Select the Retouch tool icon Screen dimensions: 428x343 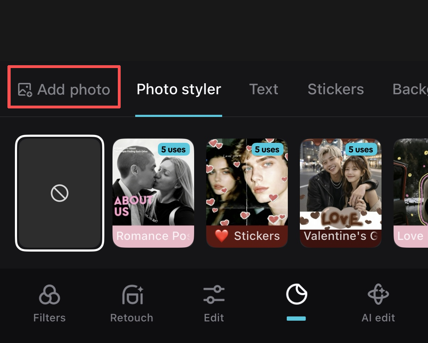(x=132, y=294)
